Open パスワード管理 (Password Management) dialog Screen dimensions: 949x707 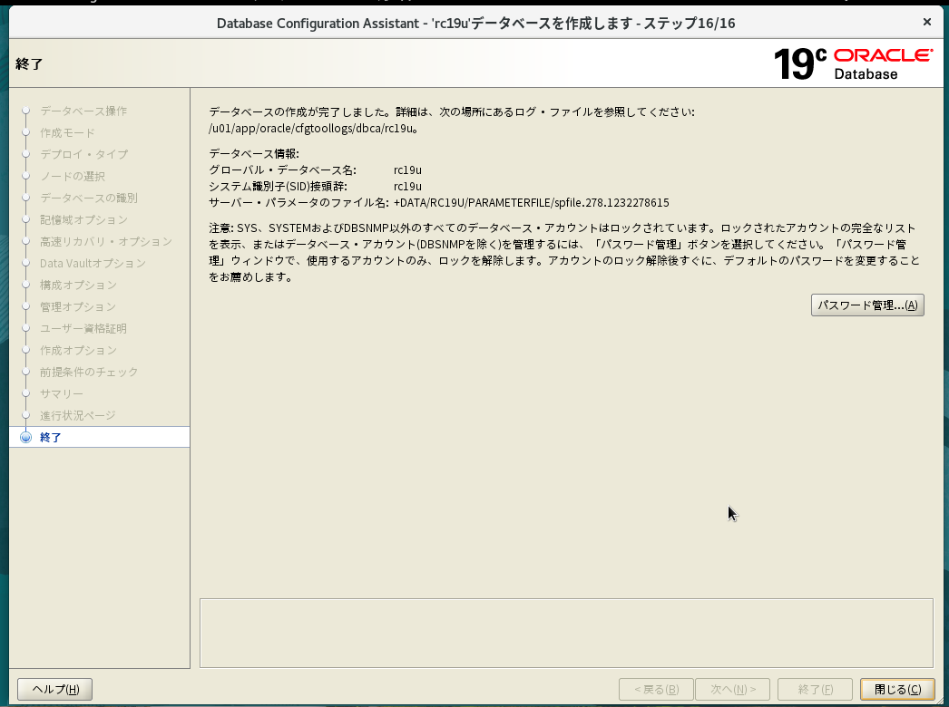coord(867,305)
